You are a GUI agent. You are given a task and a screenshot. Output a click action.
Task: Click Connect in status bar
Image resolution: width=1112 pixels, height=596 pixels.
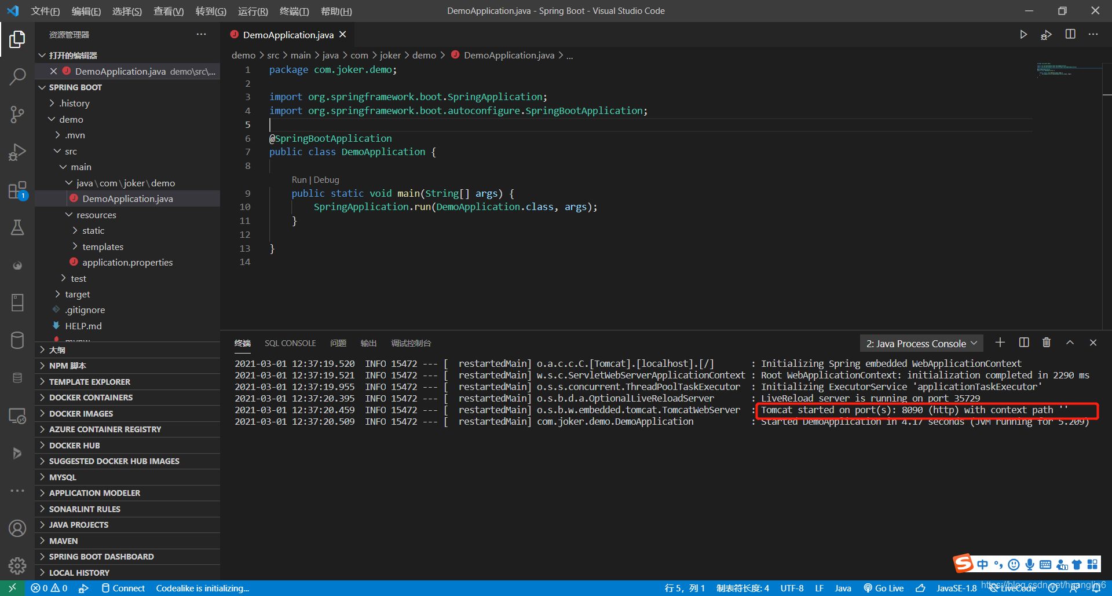pyautogui.click(x=123, y=588)
